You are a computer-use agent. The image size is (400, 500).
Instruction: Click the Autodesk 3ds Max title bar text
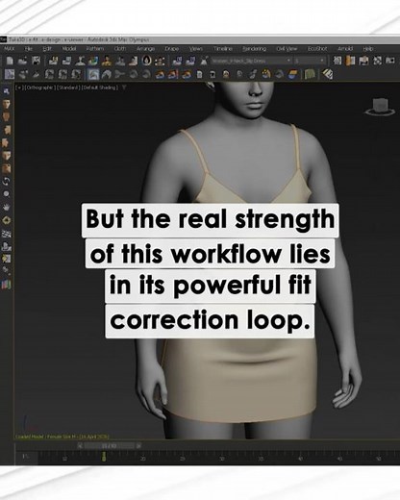pyautogui.click(x=79, y=39)
